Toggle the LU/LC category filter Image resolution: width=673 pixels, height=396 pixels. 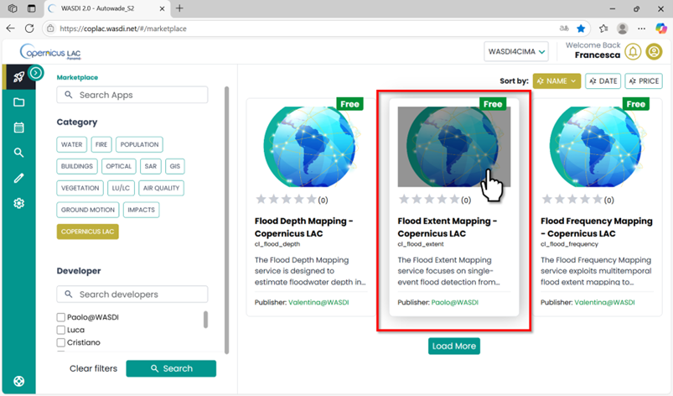pyautogui.click(x=121, y=188)
